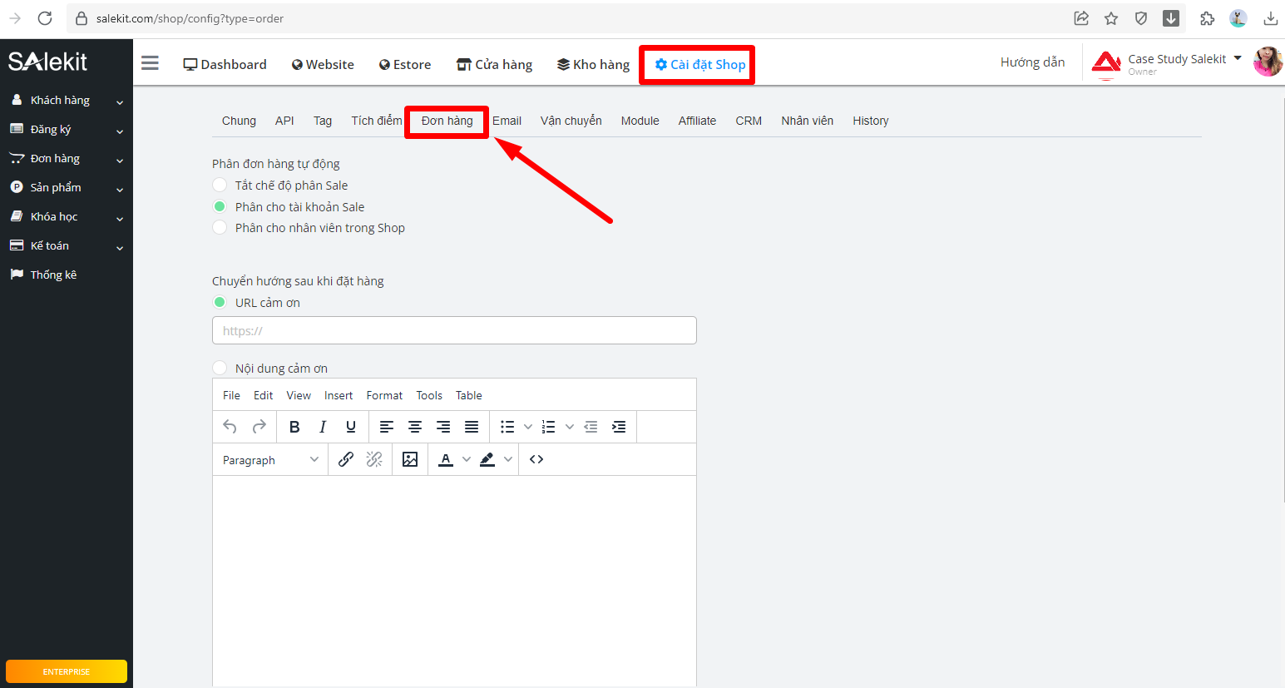Open Hướng dẫn guide link
1285x688 pixels.
(1032, 62)
